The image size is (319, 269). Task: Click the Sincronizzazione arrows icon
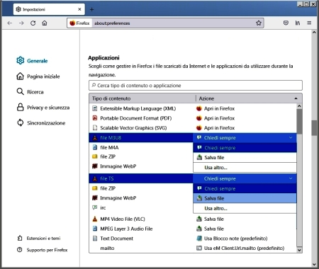coord(21,122)
